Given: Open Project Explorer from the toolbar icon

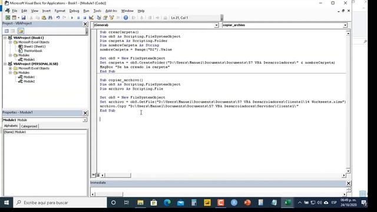Looking at the screenshot, I should tap(98, 18).
